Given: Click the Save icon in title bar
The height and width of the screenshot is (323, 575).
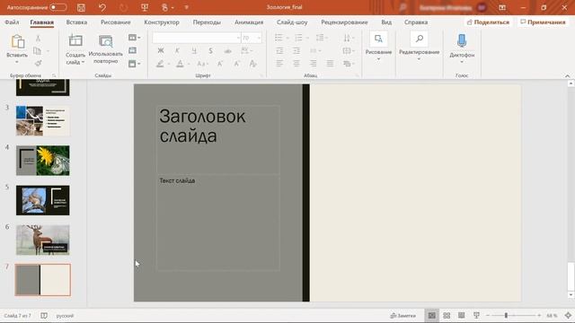Looking at the screenshot, I should point(81,7).
